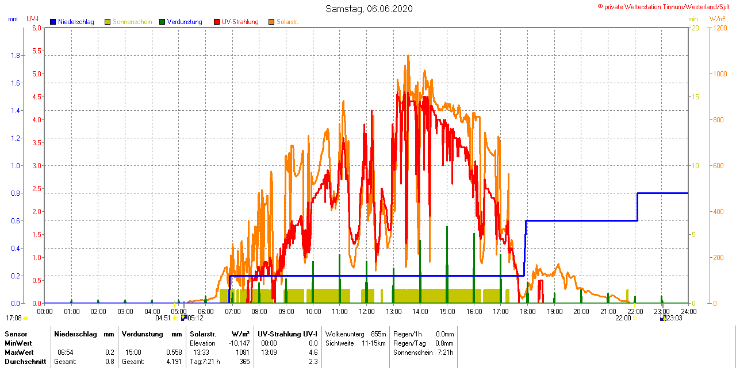
Task: Click the Sonnenschein 7:21h value
Action: click(446, 352)
